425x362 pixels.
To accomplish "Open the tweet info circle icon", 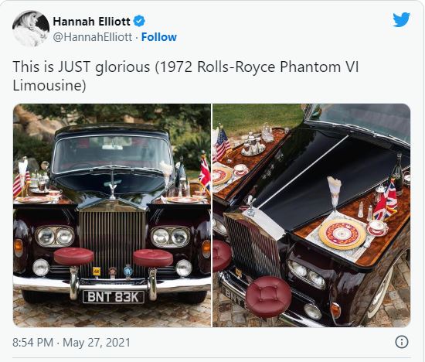I will 402,342.
